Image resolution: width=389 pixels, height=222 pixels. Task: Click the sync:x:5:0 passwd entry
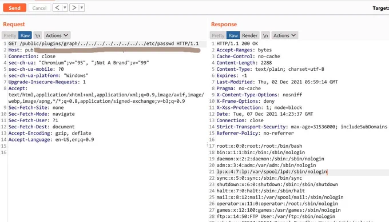259,178
